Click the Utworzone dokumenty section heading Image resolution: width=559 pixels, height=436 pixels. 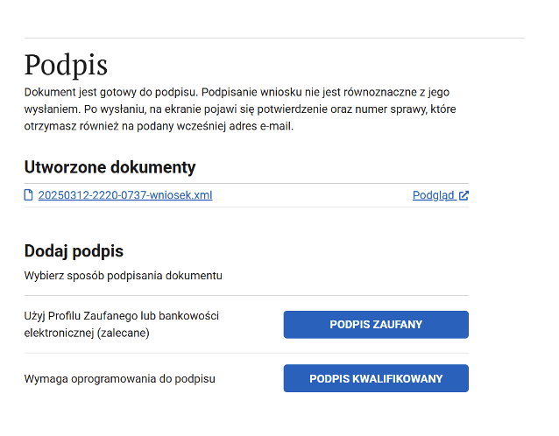click(x=110, y=167)
